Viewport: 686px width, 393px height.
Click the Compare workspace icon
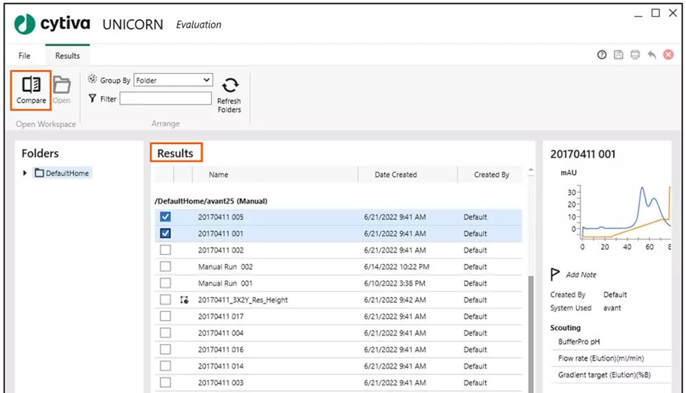(31, 85)
